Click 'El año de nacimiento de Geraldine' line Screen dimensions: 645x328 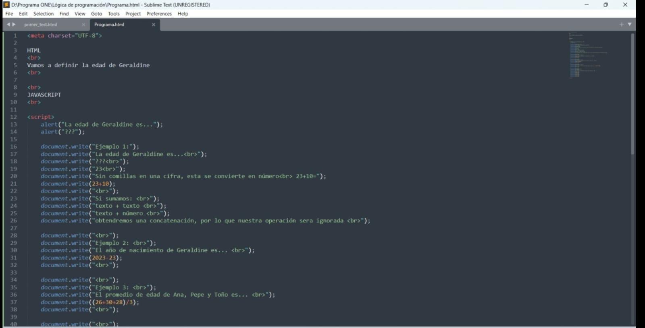[x=148, y=250]
